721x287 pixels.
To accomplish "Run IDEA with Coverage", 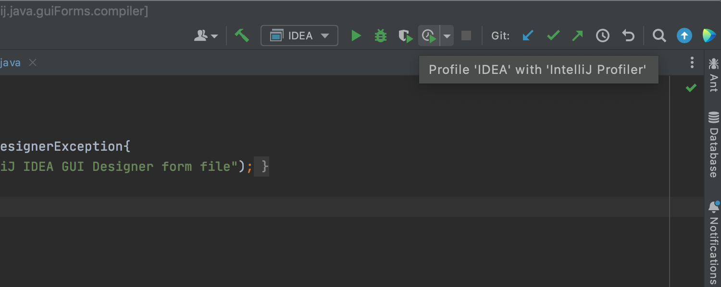I will pyautogui.click(x=406, y=36).
